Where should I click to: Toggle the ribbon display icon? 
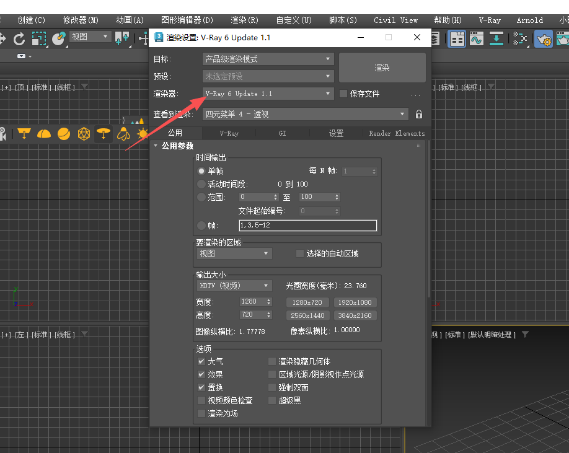tap(457, 38)
